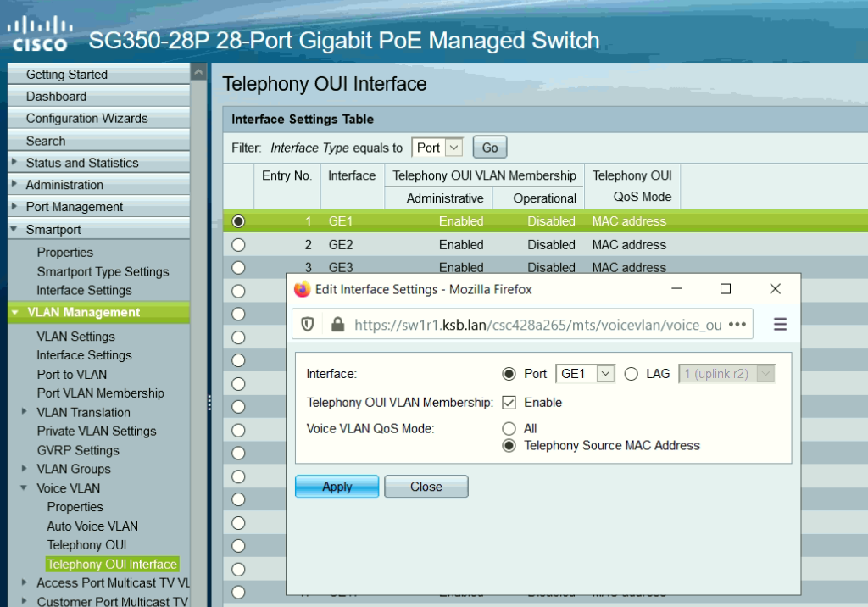Open the Dashboard menu item

pos(56,97)
